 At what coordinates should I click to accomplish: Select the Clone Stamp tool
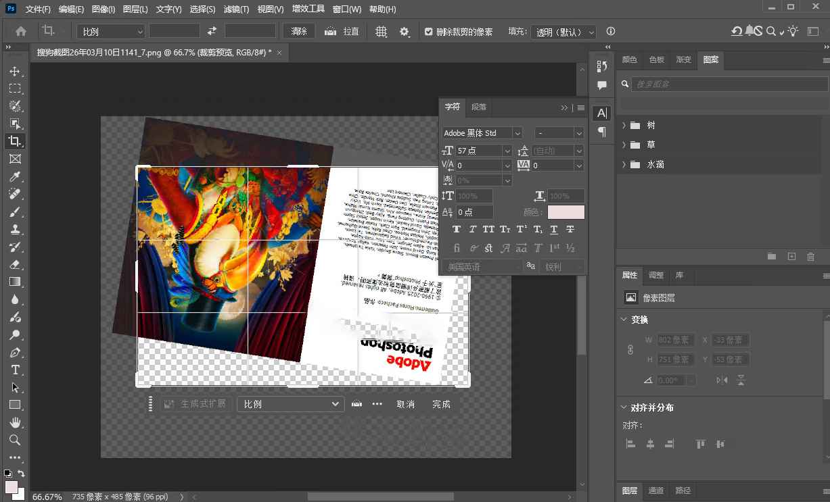pyautogui.click(x=15, y=229)
